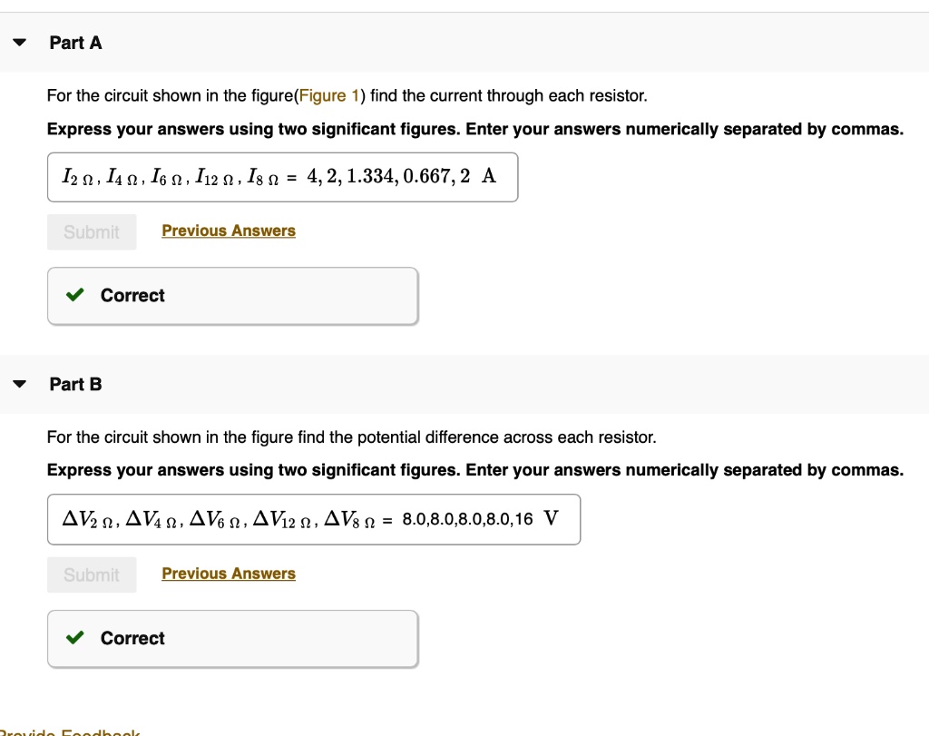929x736 pixels.
Task: Click the Part B question about potential difference
Action: pos(351,437)
